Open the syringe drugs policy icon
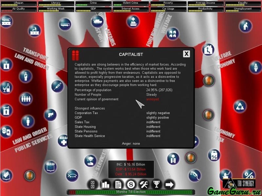 pos(57,86)
